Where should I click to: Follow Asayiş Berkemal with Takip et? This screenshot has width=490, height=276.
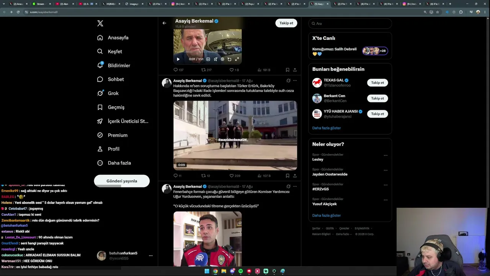tap(286, 23)
